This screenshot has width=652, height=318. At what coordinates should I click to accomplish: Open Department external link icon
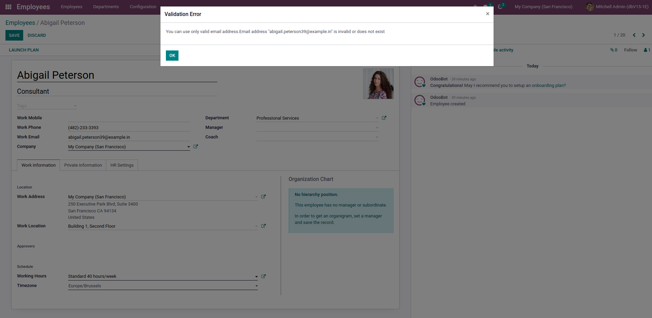(x=384, y=118)
